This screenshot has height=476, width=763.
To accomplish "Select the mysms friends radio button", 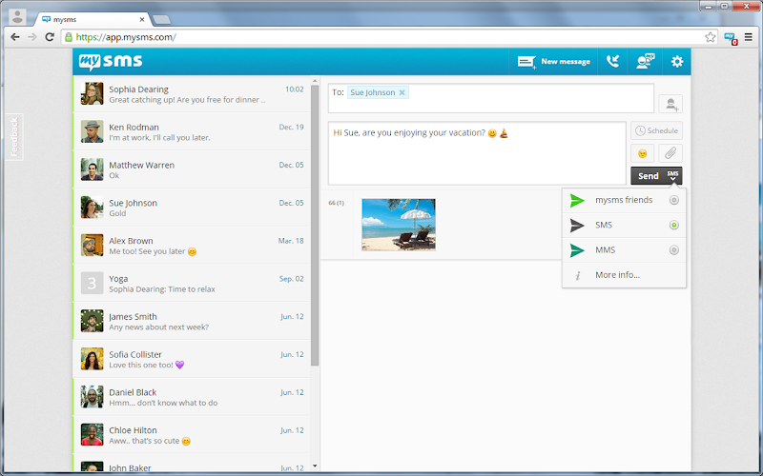I will click(x=674, y=200).
